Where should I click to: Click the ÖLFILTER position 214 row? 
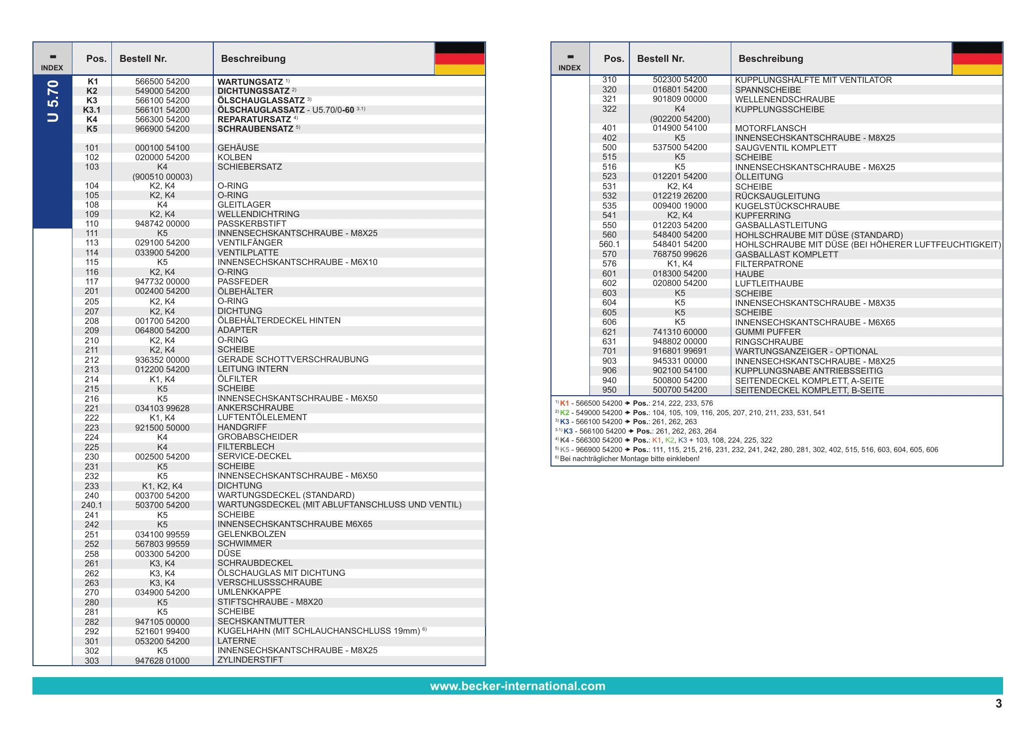(279, 379)
